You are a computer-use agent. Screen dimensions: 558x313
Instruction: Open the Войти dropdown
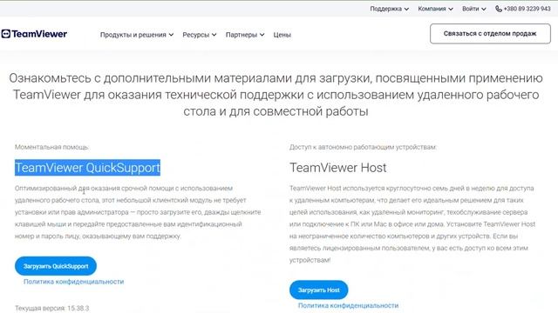pyautogui.click(x=474, y=9)
